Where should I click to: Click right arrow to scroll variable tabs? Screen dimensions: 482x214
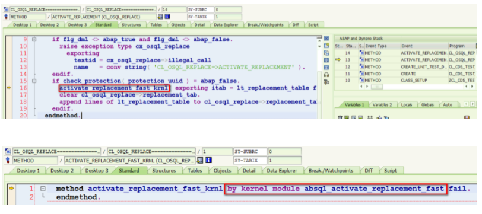(473, 104)
